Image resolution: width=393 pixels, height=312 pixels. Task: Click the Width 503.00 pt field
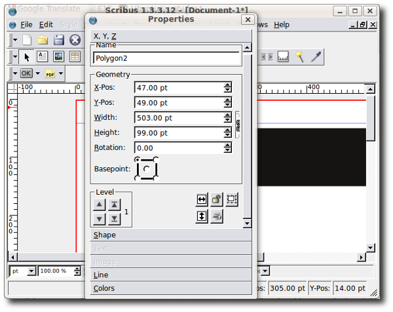click(x=179, y=118)
